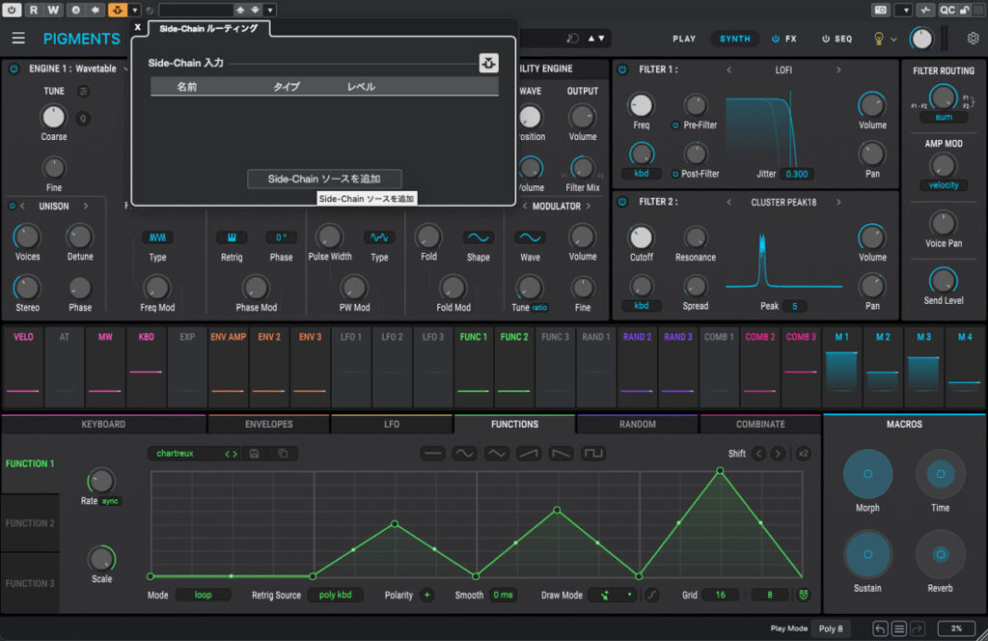988x641 pixels.
Task: Open the history list icon in bottom bar
Action: 899,628
